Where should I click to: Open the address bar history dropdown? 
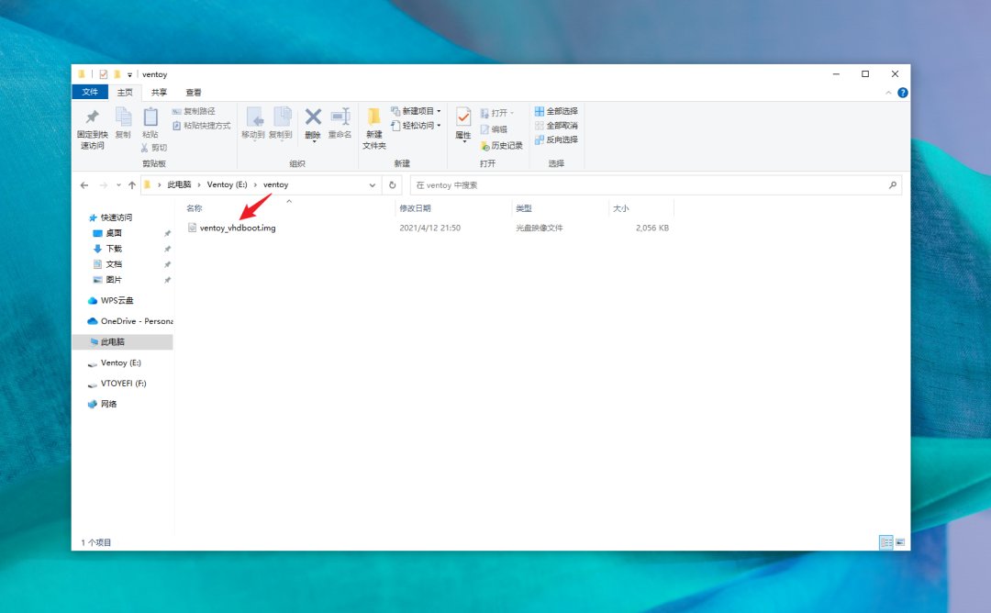pyautogui.click(x=373, y=185)
